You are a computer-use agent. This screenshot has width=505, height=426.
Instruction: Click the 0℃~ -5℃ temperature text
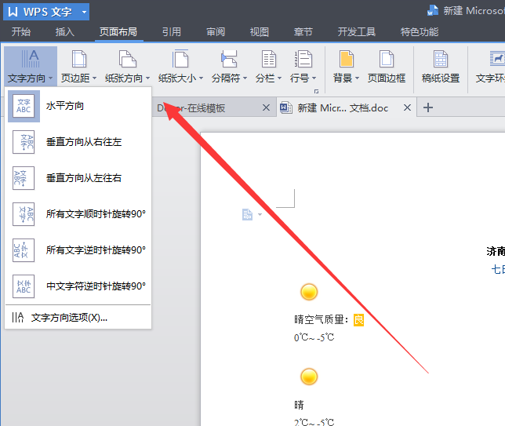[x=314, y=337]
